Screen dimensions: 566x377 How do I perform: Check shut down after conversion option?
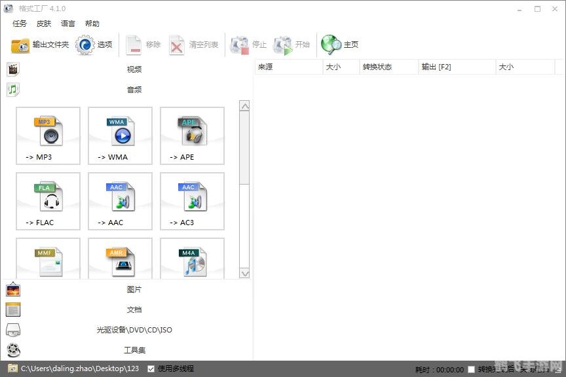470,368
